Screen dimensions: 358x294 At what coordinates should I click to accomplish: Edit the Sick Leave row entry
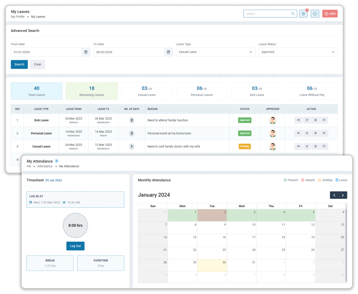(x=307, y=120)
